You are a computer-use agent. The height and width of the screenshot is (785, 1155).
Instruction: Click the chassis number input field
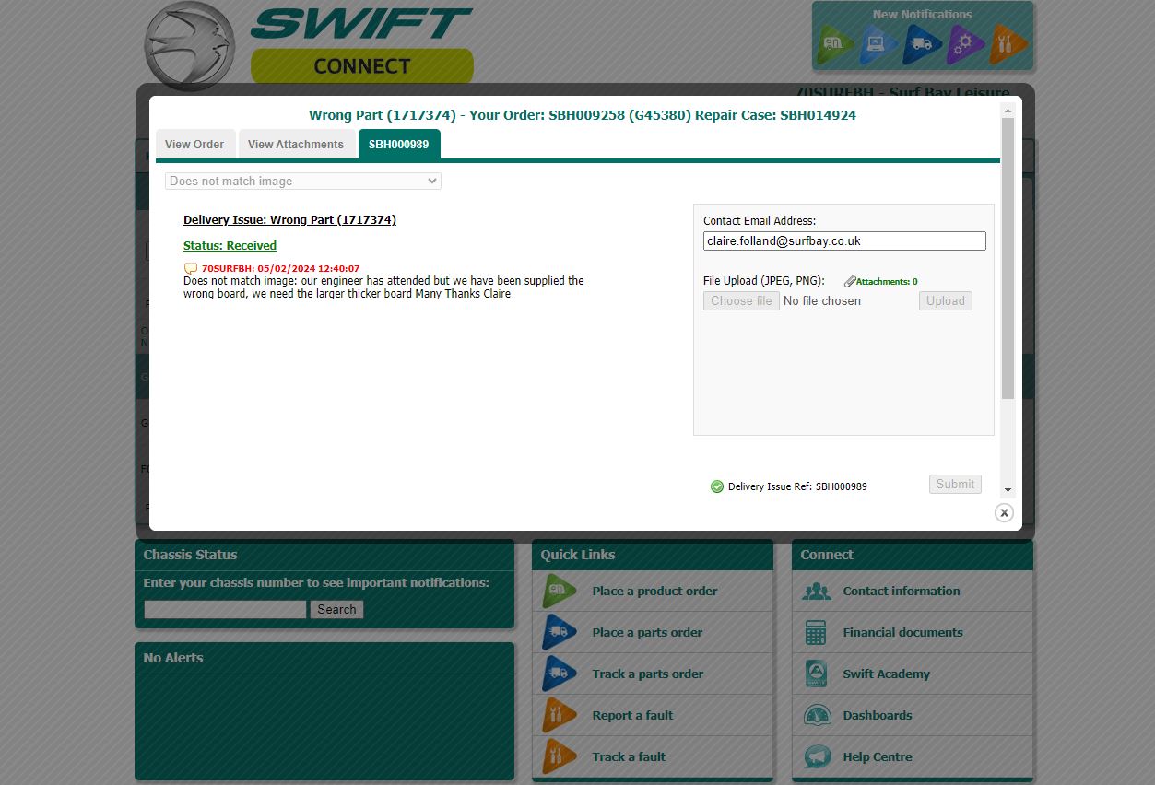(225, 609)
